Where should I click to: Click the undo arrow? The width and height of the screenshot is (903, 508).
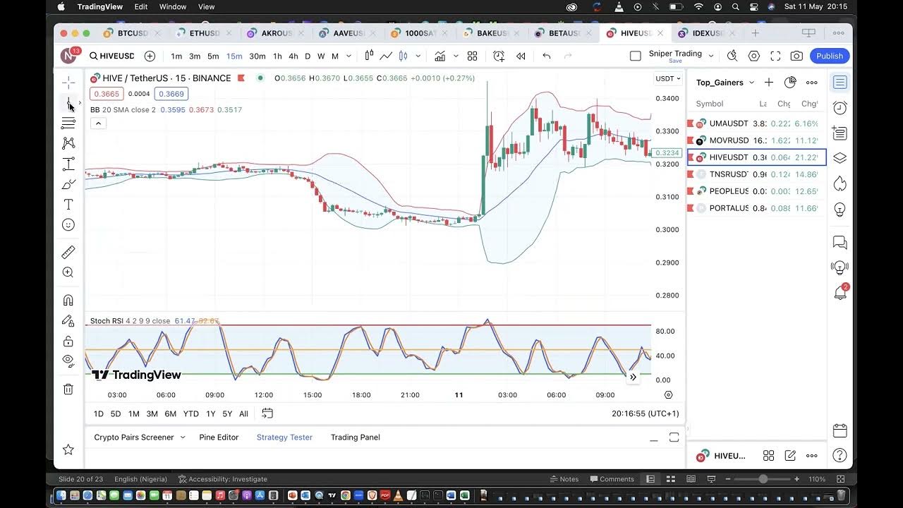(547, 56)
